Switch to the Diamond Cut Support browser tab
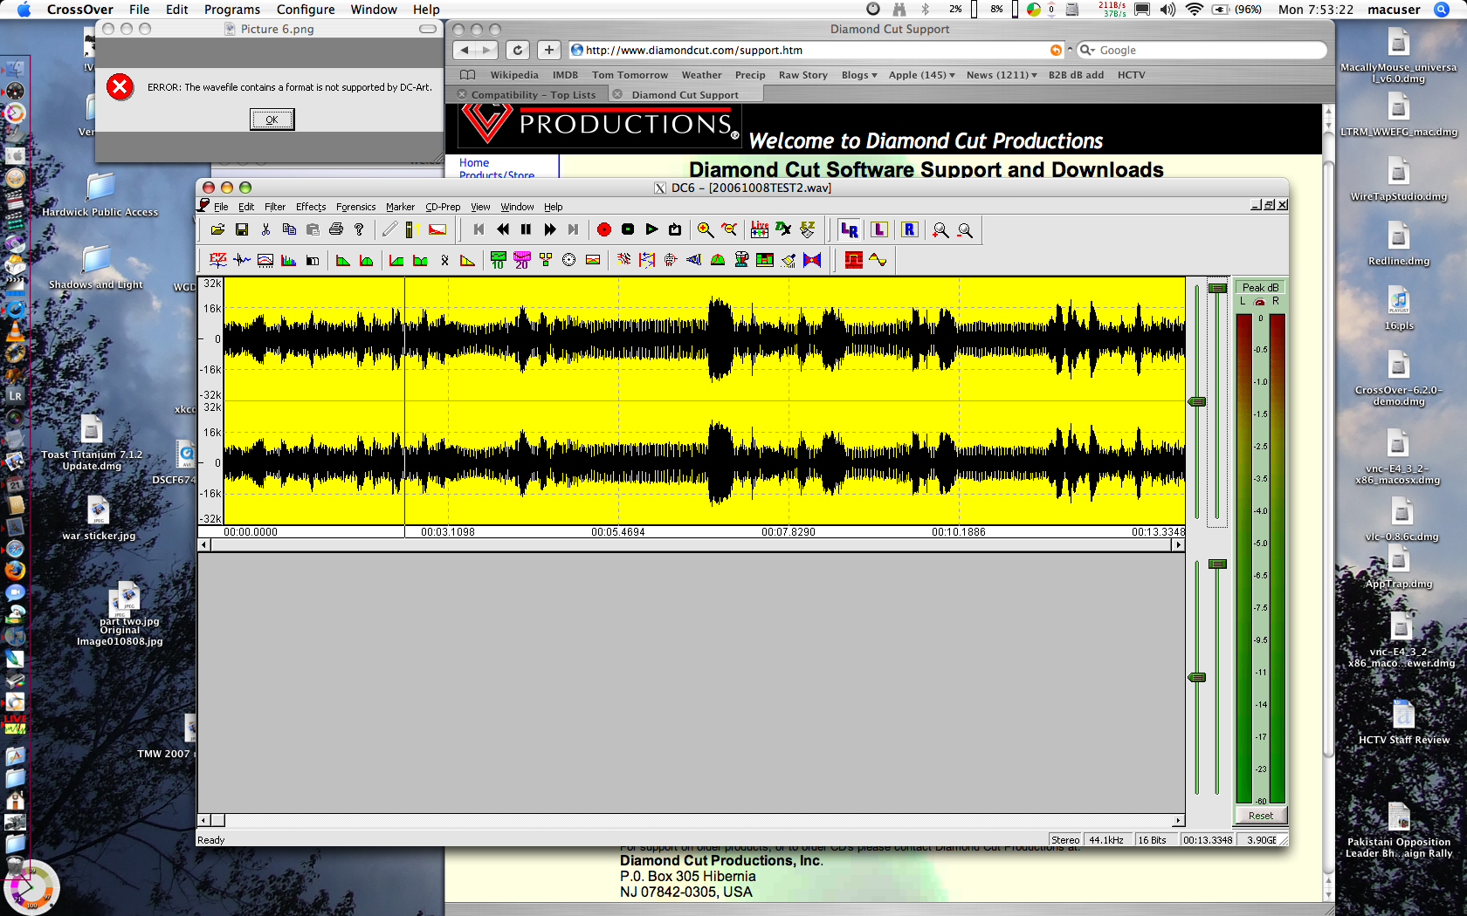This screenshot has width=1467, height=916. (685, 93)
